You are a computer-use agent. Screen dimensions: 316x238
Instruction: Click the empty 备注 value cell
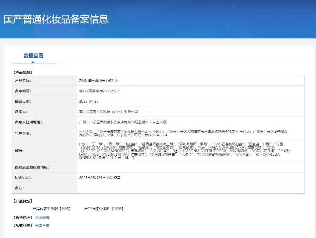point(190,188)
